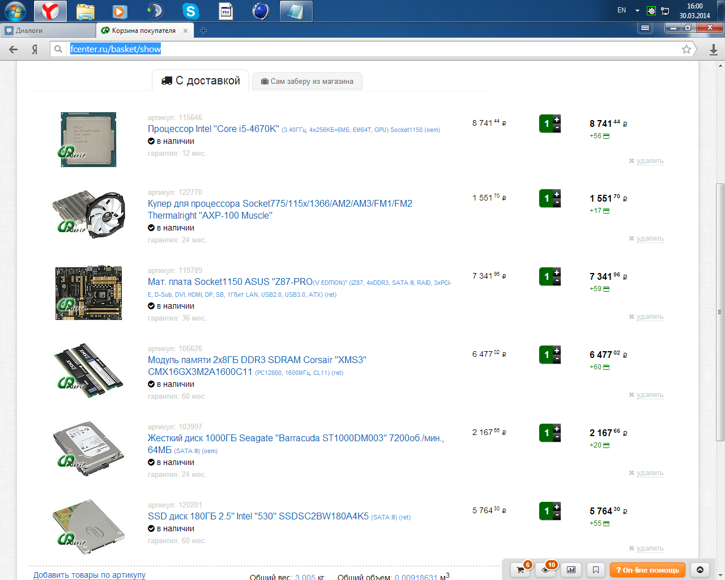Open the browser hamburger menu
The width and height of the screenshot is (725, 580).
pyautogui.click(x=645, y=28)
